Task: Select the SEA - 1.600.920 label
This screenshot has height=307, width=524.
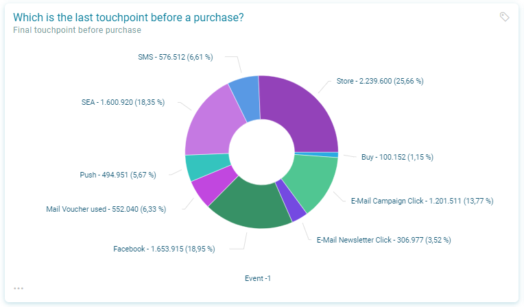Action: [x=123, y=102]
